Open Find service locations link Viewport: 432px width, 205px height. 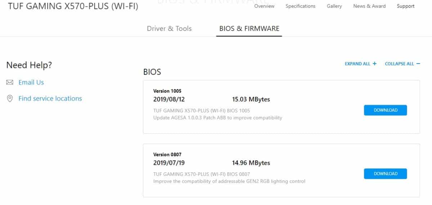click(x=50, y=98)
